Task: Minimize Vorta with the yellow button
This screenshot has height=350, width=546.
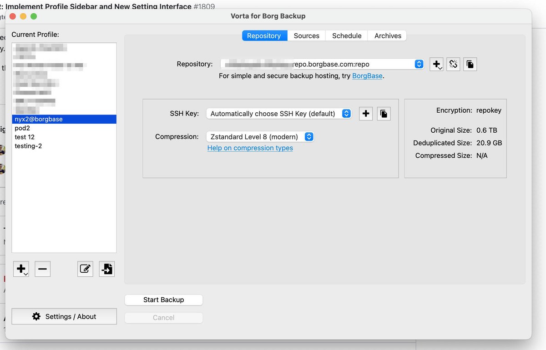Action: [x=23, y=16]
